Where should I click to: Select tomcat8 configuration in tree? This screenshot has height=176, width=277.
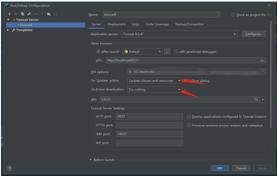coord(46,25)
